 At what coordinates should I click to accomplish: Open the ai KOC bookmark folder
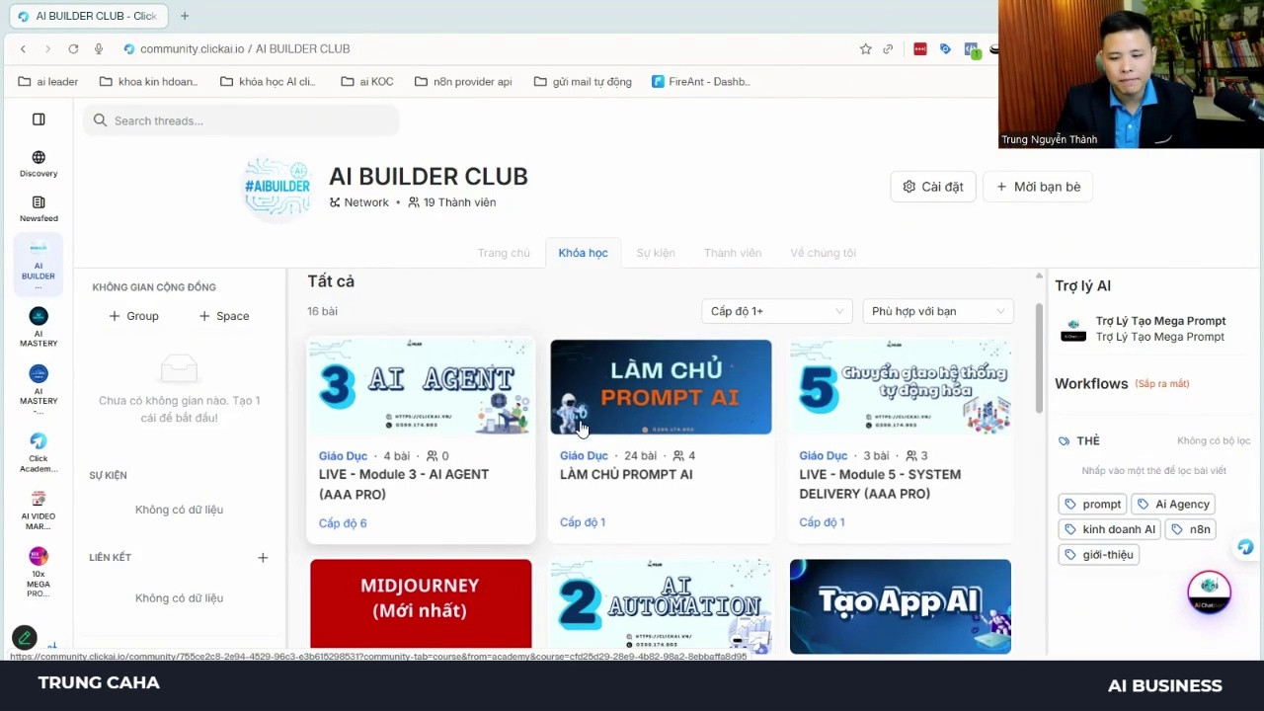[x=367, y=81]
